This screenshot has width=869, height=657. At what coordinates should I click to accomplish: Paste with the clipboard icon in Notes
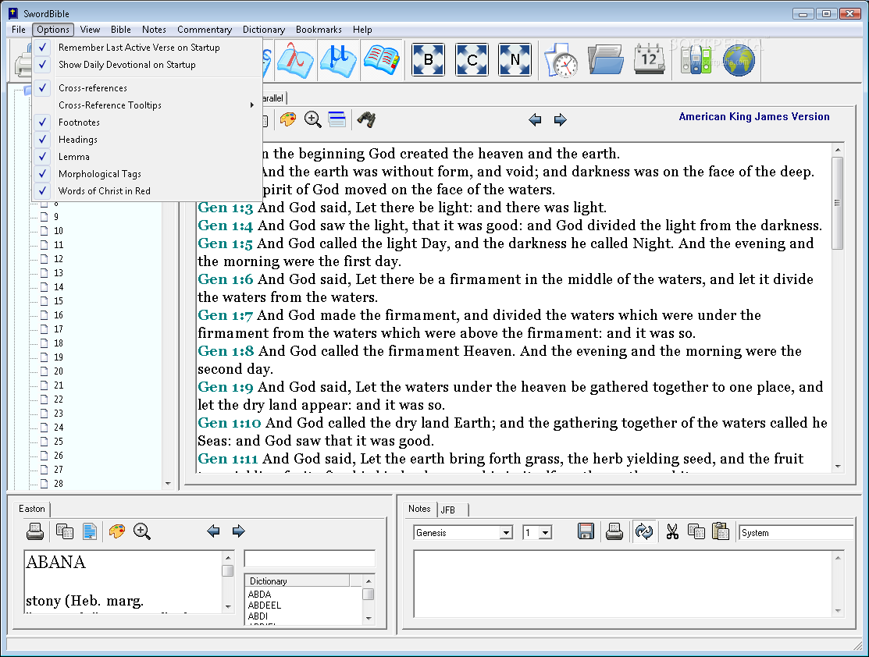[721, 531]
